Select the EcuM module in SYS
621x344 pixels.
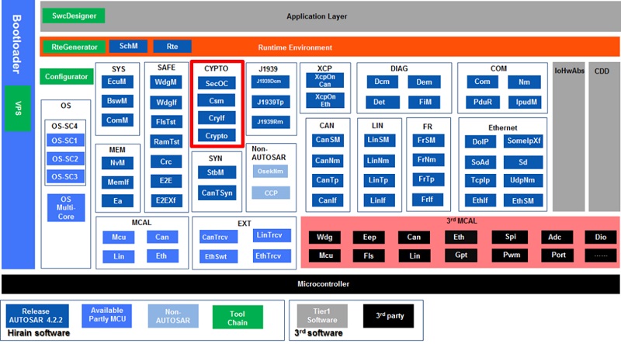117,82
